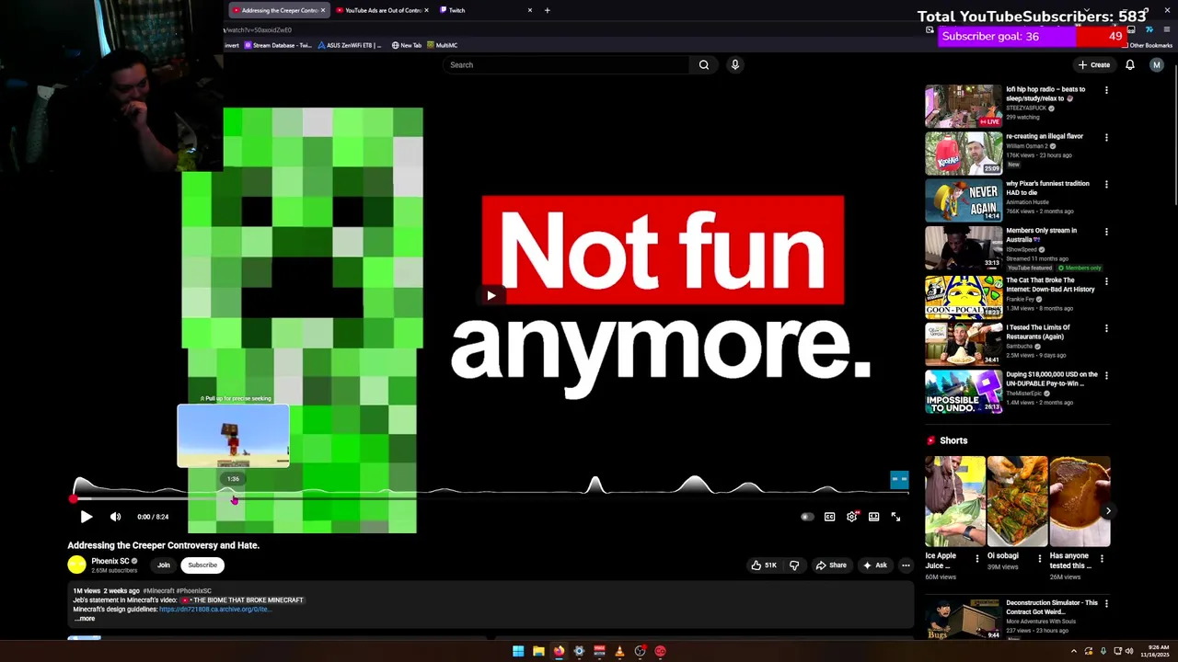The width and height of the screenshot is (1178, 662).
Task: Open re-creating an illegal flavor video
Action: (x=964, y=153)
